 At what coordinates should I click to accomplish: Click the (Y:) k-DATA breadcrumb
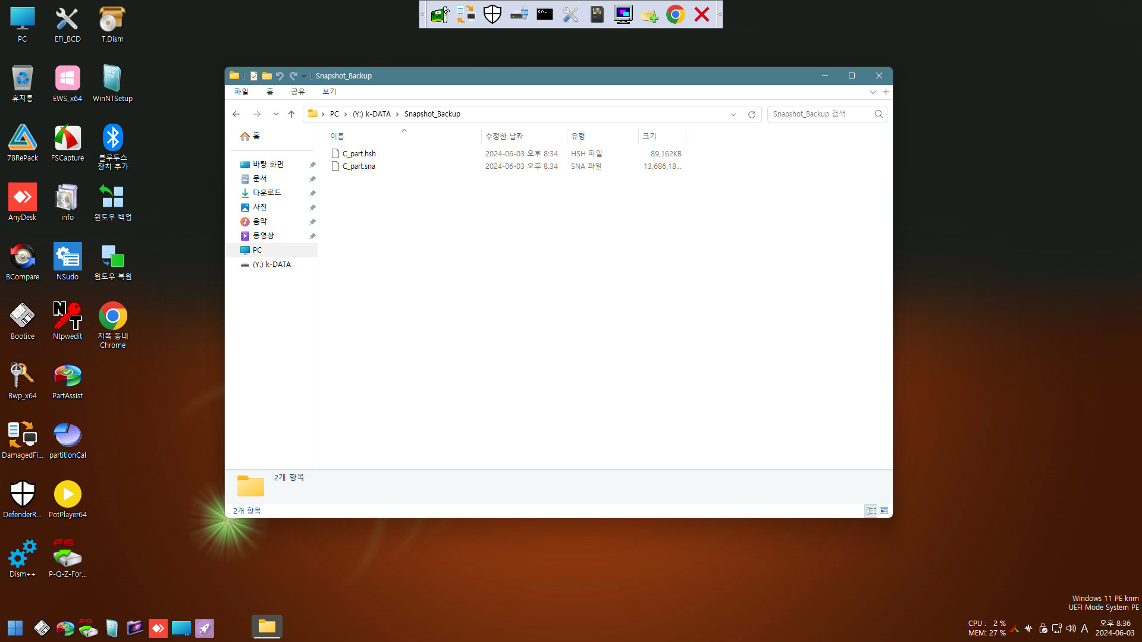coord(372,114)
